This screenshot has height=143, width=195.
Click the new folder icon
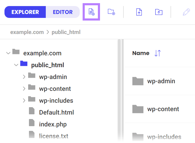point(111,12)
